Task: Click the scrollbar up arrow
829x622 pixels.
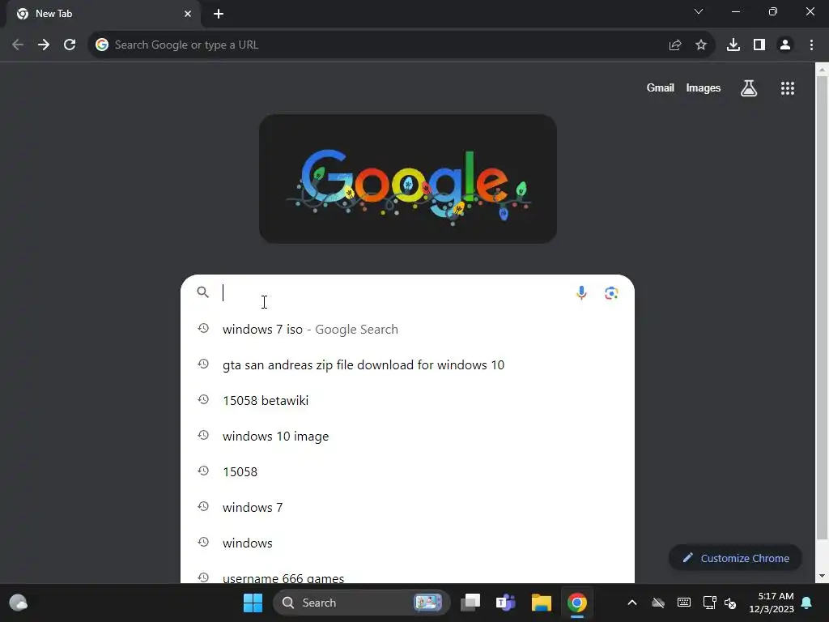Action: [x=823, y=70]
